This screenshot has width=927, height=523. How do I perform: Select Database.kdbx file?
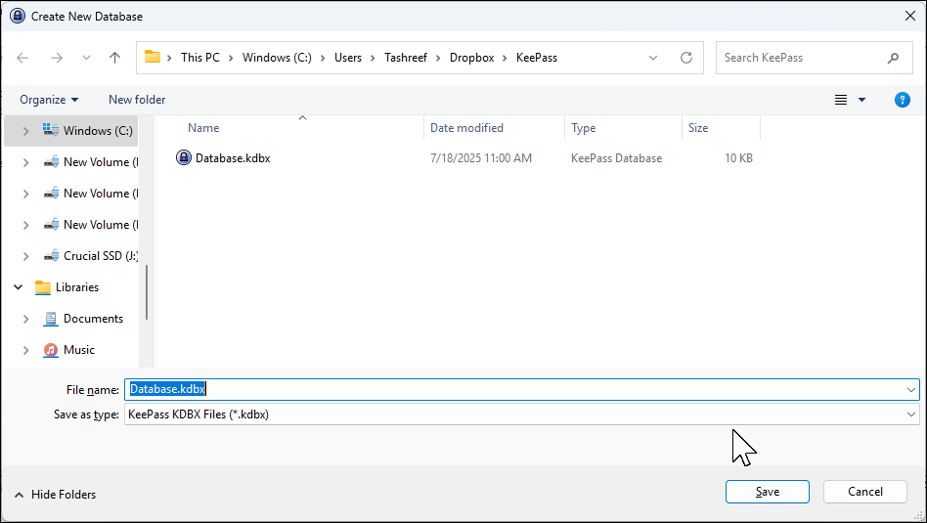point(233,158)
